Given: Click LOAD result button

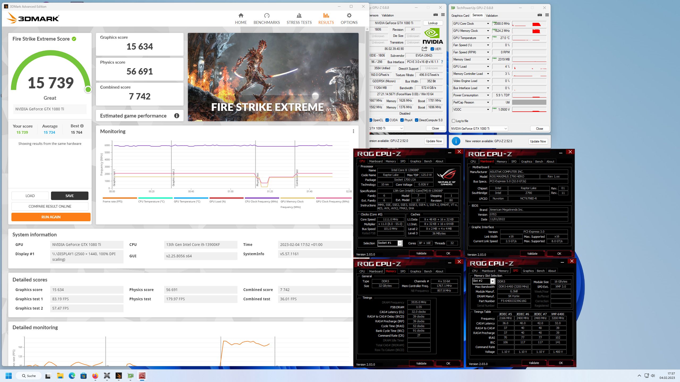Looking at the screenshot, I should tap(30, 196).
